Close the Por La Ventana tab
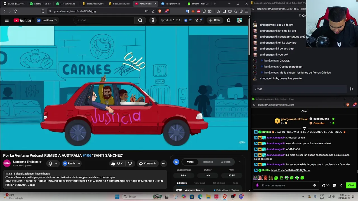 tap(155, 4)
